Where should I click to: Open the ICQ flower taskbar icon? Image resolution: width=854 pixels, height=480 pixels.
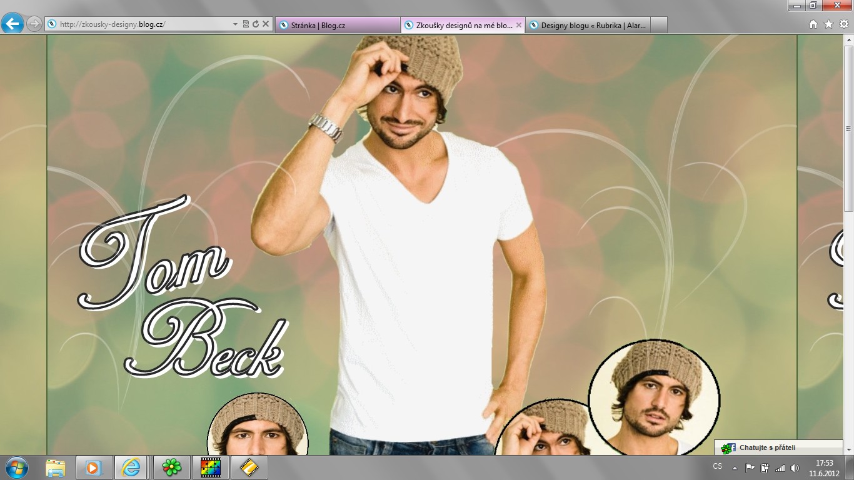pos(171,467)
